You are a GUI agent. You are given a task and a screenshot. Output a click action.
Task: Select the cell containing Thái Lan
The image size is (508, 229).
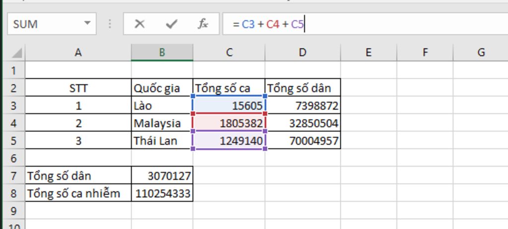(x=162, y=140)
